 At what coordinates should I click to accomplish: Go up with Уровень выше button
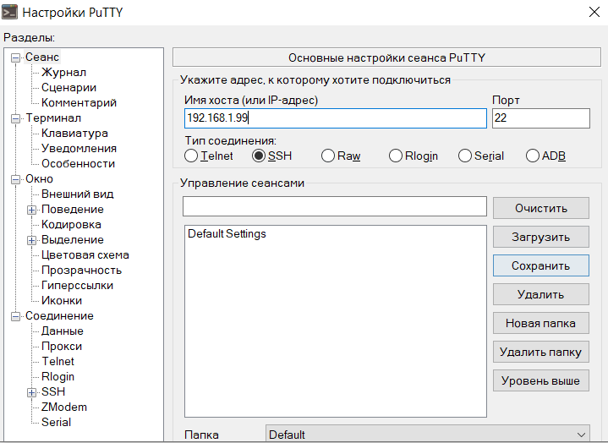541,380
